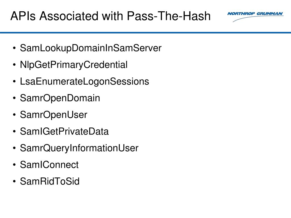291x218 pixels.
Task: Select the SamIConnect bullet text
Action: 49,165
